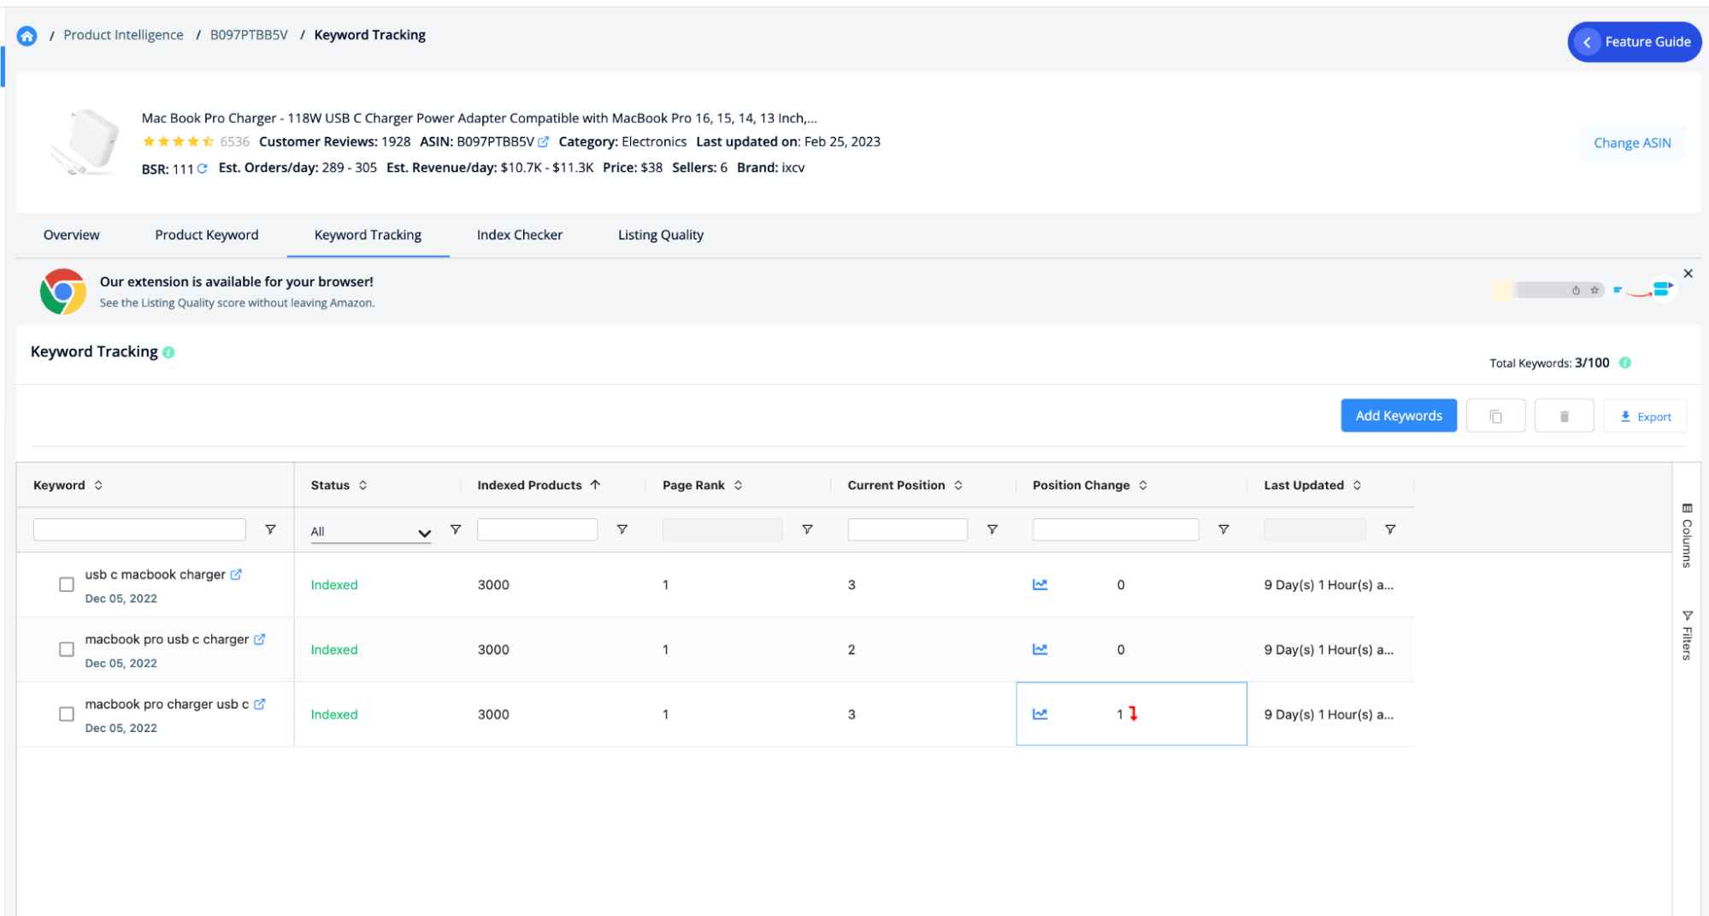Select checkbox for macbook pro charger usb c
Viewport: 1709px width, 916px height.
(67, 714)
